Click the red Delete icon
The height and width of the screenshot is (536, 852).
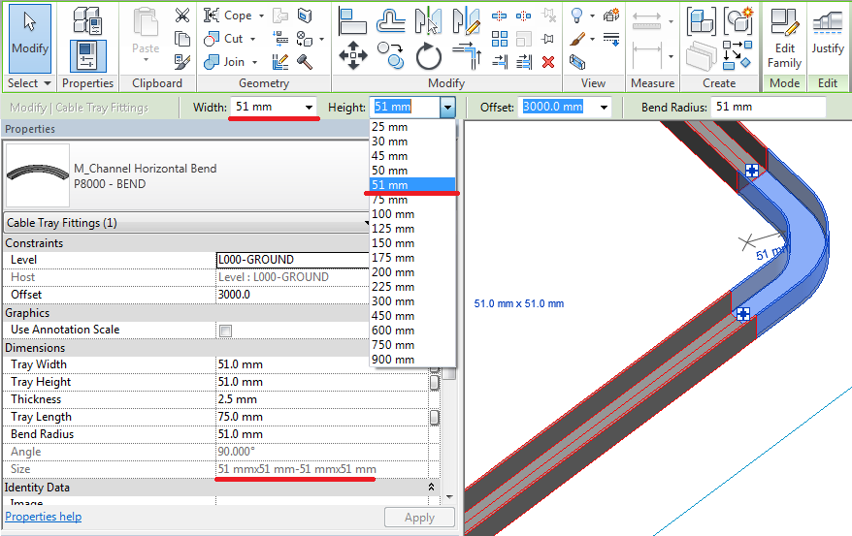point(548,62)
